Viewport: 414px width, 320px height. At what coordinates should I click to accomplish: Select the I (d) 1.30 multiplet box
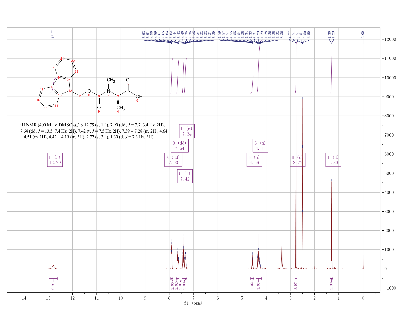coord(333,160)
